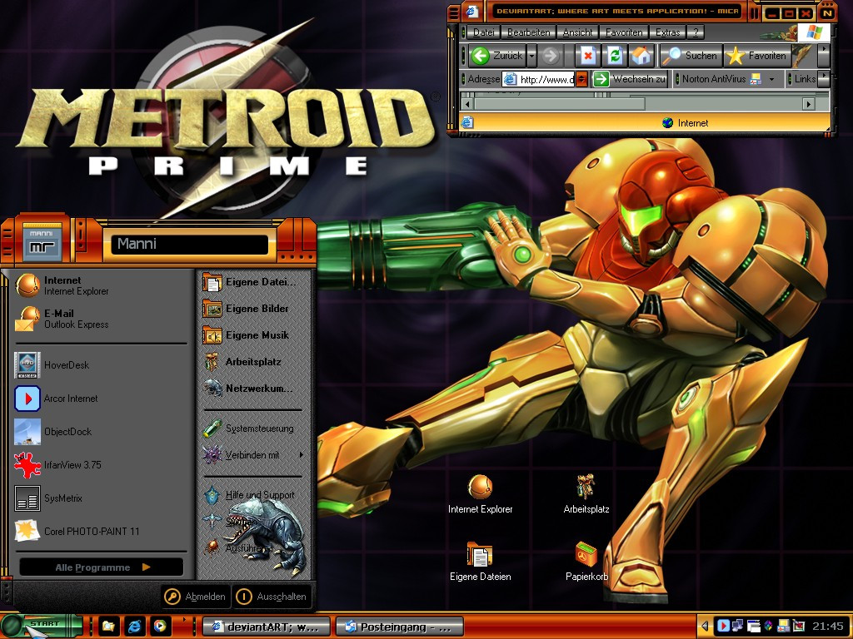
Task: Click the browser Stop button
Action: [x=588, y=56]
